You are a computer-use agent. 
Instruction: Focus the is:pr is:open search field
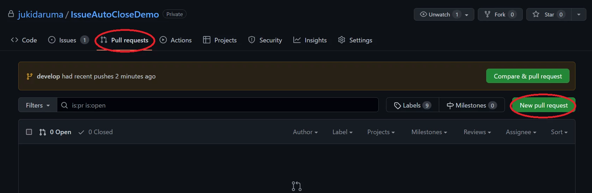(218, 105)
